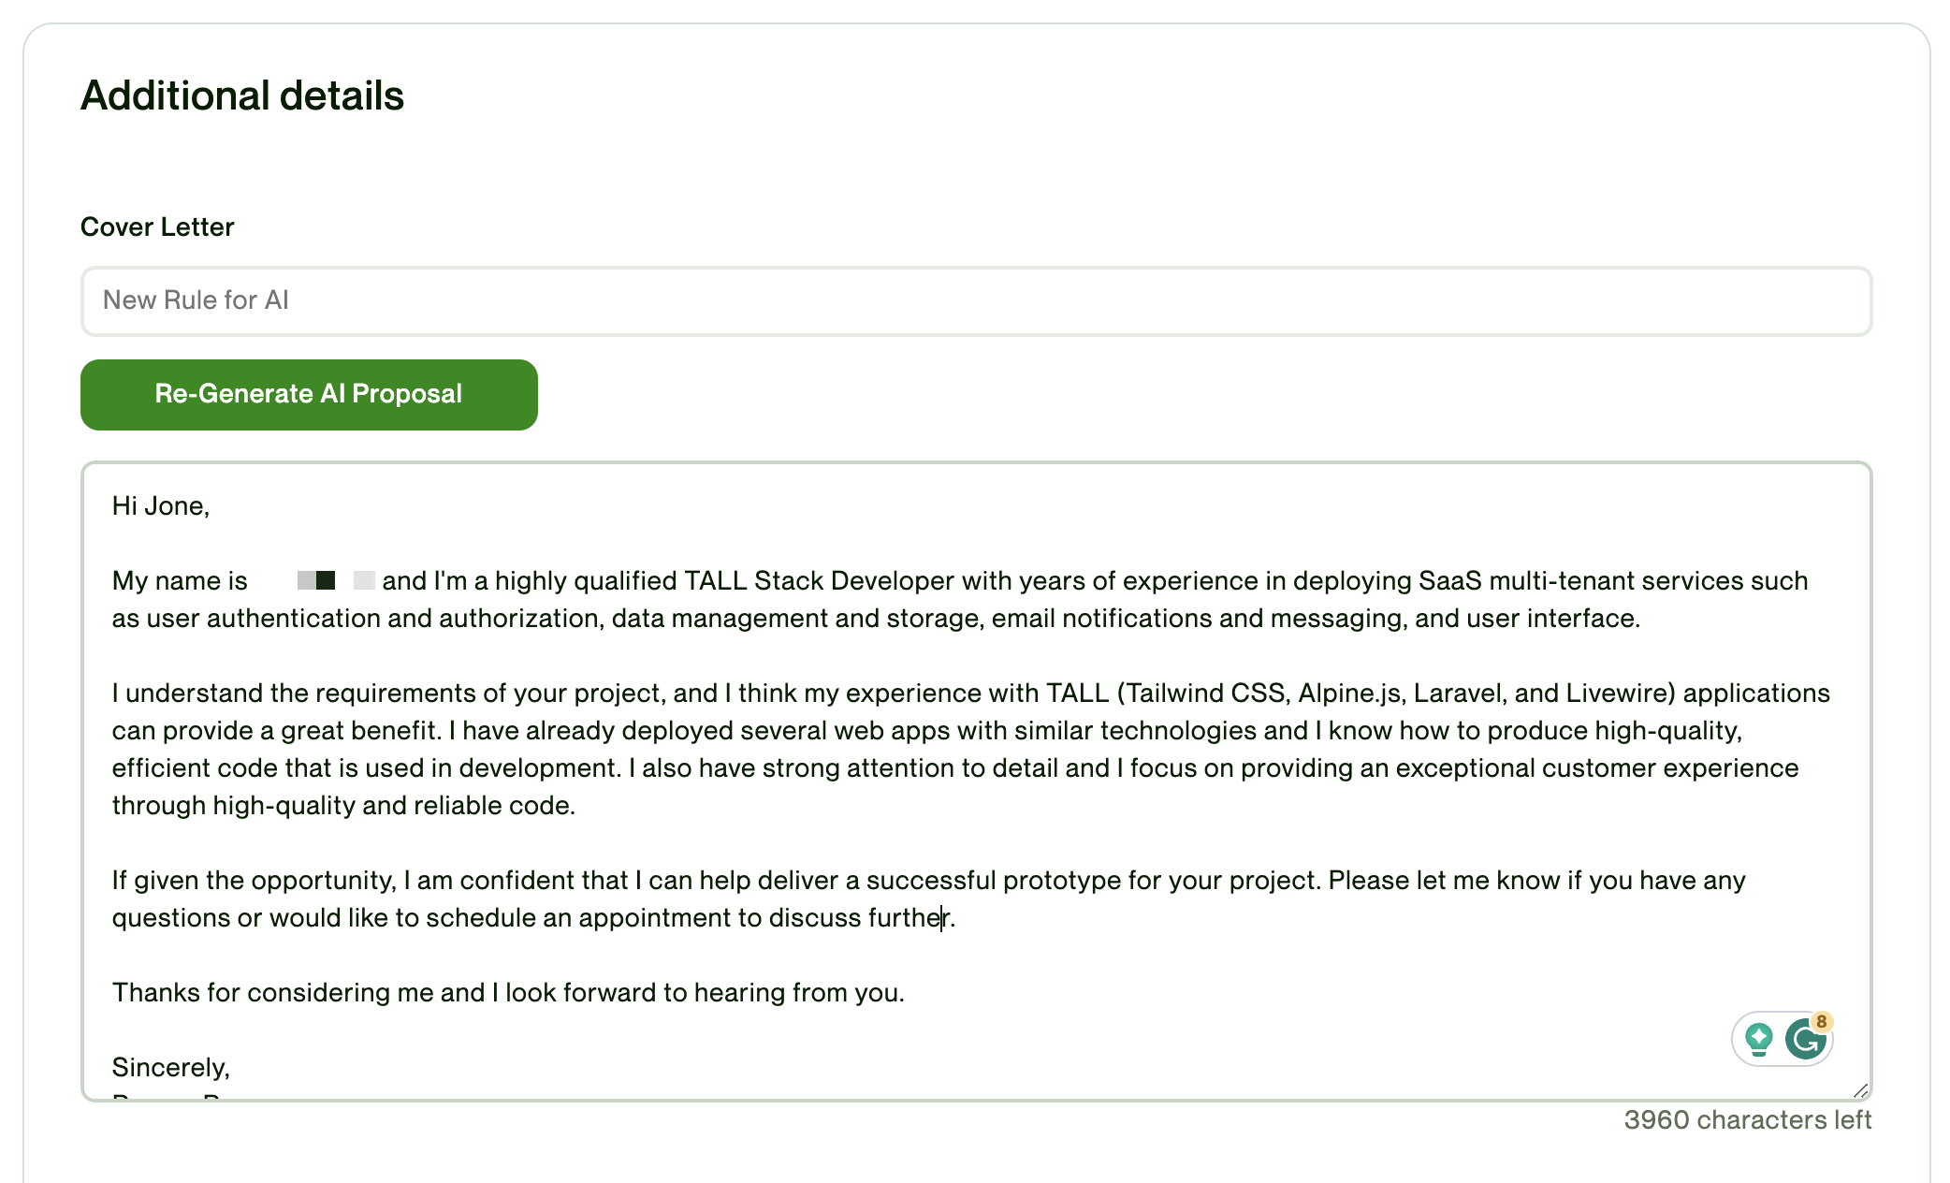
Task: Click the Cover Letter field label
Action: point(157,226)
